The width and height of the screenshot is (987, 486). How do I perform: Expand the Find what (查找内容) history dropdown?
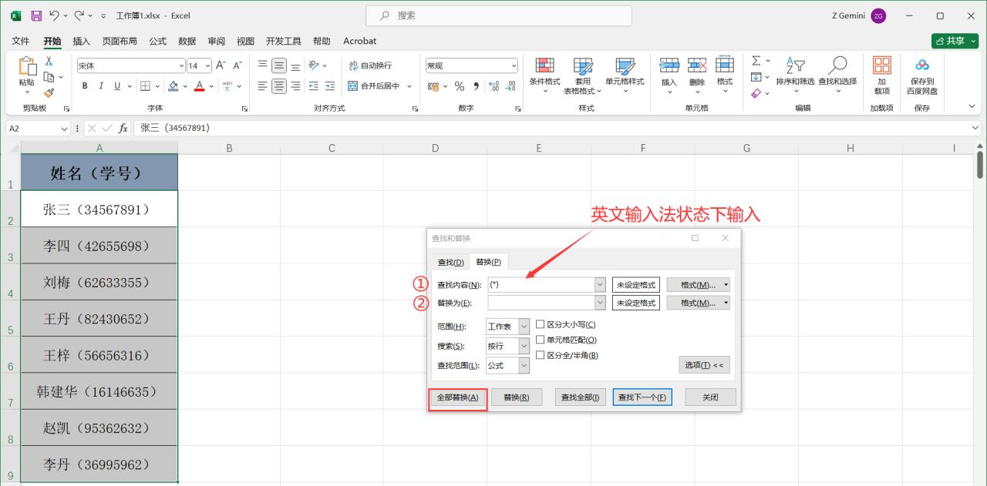pyautogui.click(x=600, y=284)
